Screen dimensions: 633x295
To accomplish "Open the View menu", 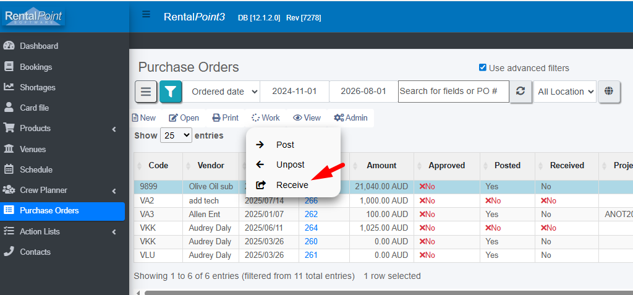I will pyautogui.click(x=307, y=118).
